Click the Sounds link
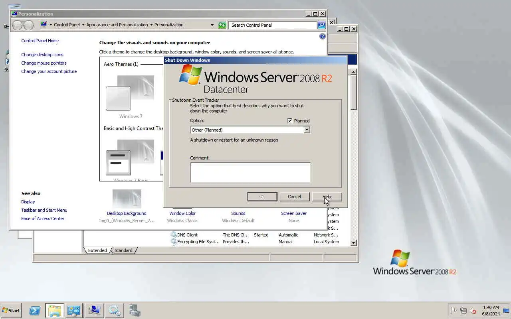 (238, 213)
